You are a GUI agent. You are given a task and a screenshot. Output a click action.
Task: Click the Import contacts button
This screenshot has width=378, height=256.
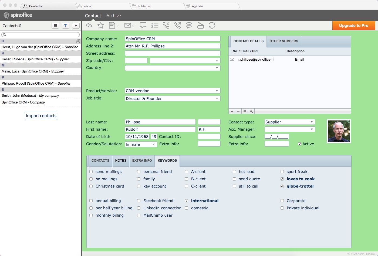coord(41,116)
